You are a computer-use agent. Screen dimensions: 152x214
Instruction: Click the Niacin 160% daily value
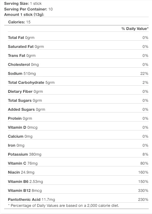(x=143, y=172)
